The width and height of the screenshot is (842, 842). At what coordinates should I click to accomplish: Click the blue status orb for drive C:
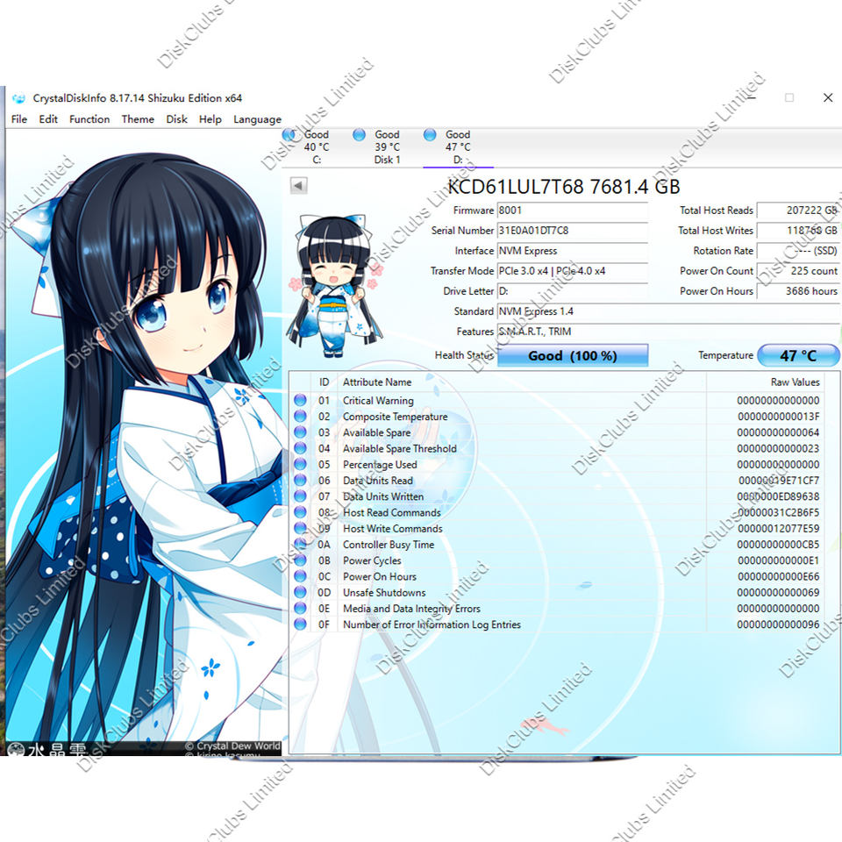click(x=289, y=135)
